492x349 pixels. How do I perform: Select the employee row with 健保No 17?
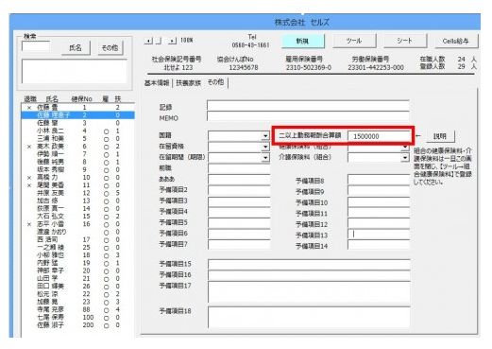click(x=78, y=239)
